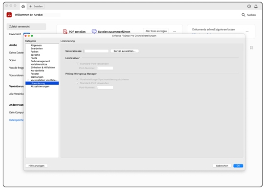
Task: Click Abbrechen button
Action: click(222, 165)
